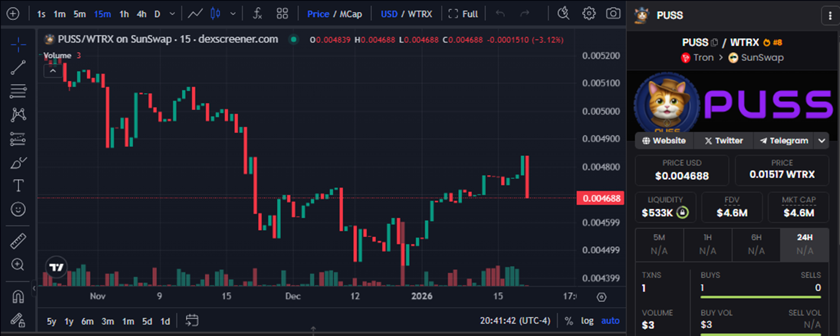Toggle auto scale mode

coord(610,321)
